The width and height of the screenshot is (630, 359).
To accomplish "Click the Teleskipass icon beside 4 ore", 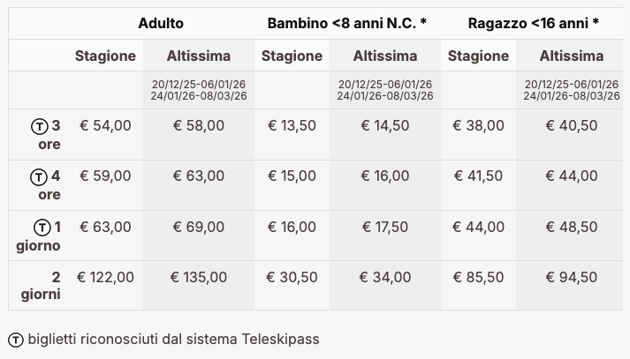I will [40, 177].
